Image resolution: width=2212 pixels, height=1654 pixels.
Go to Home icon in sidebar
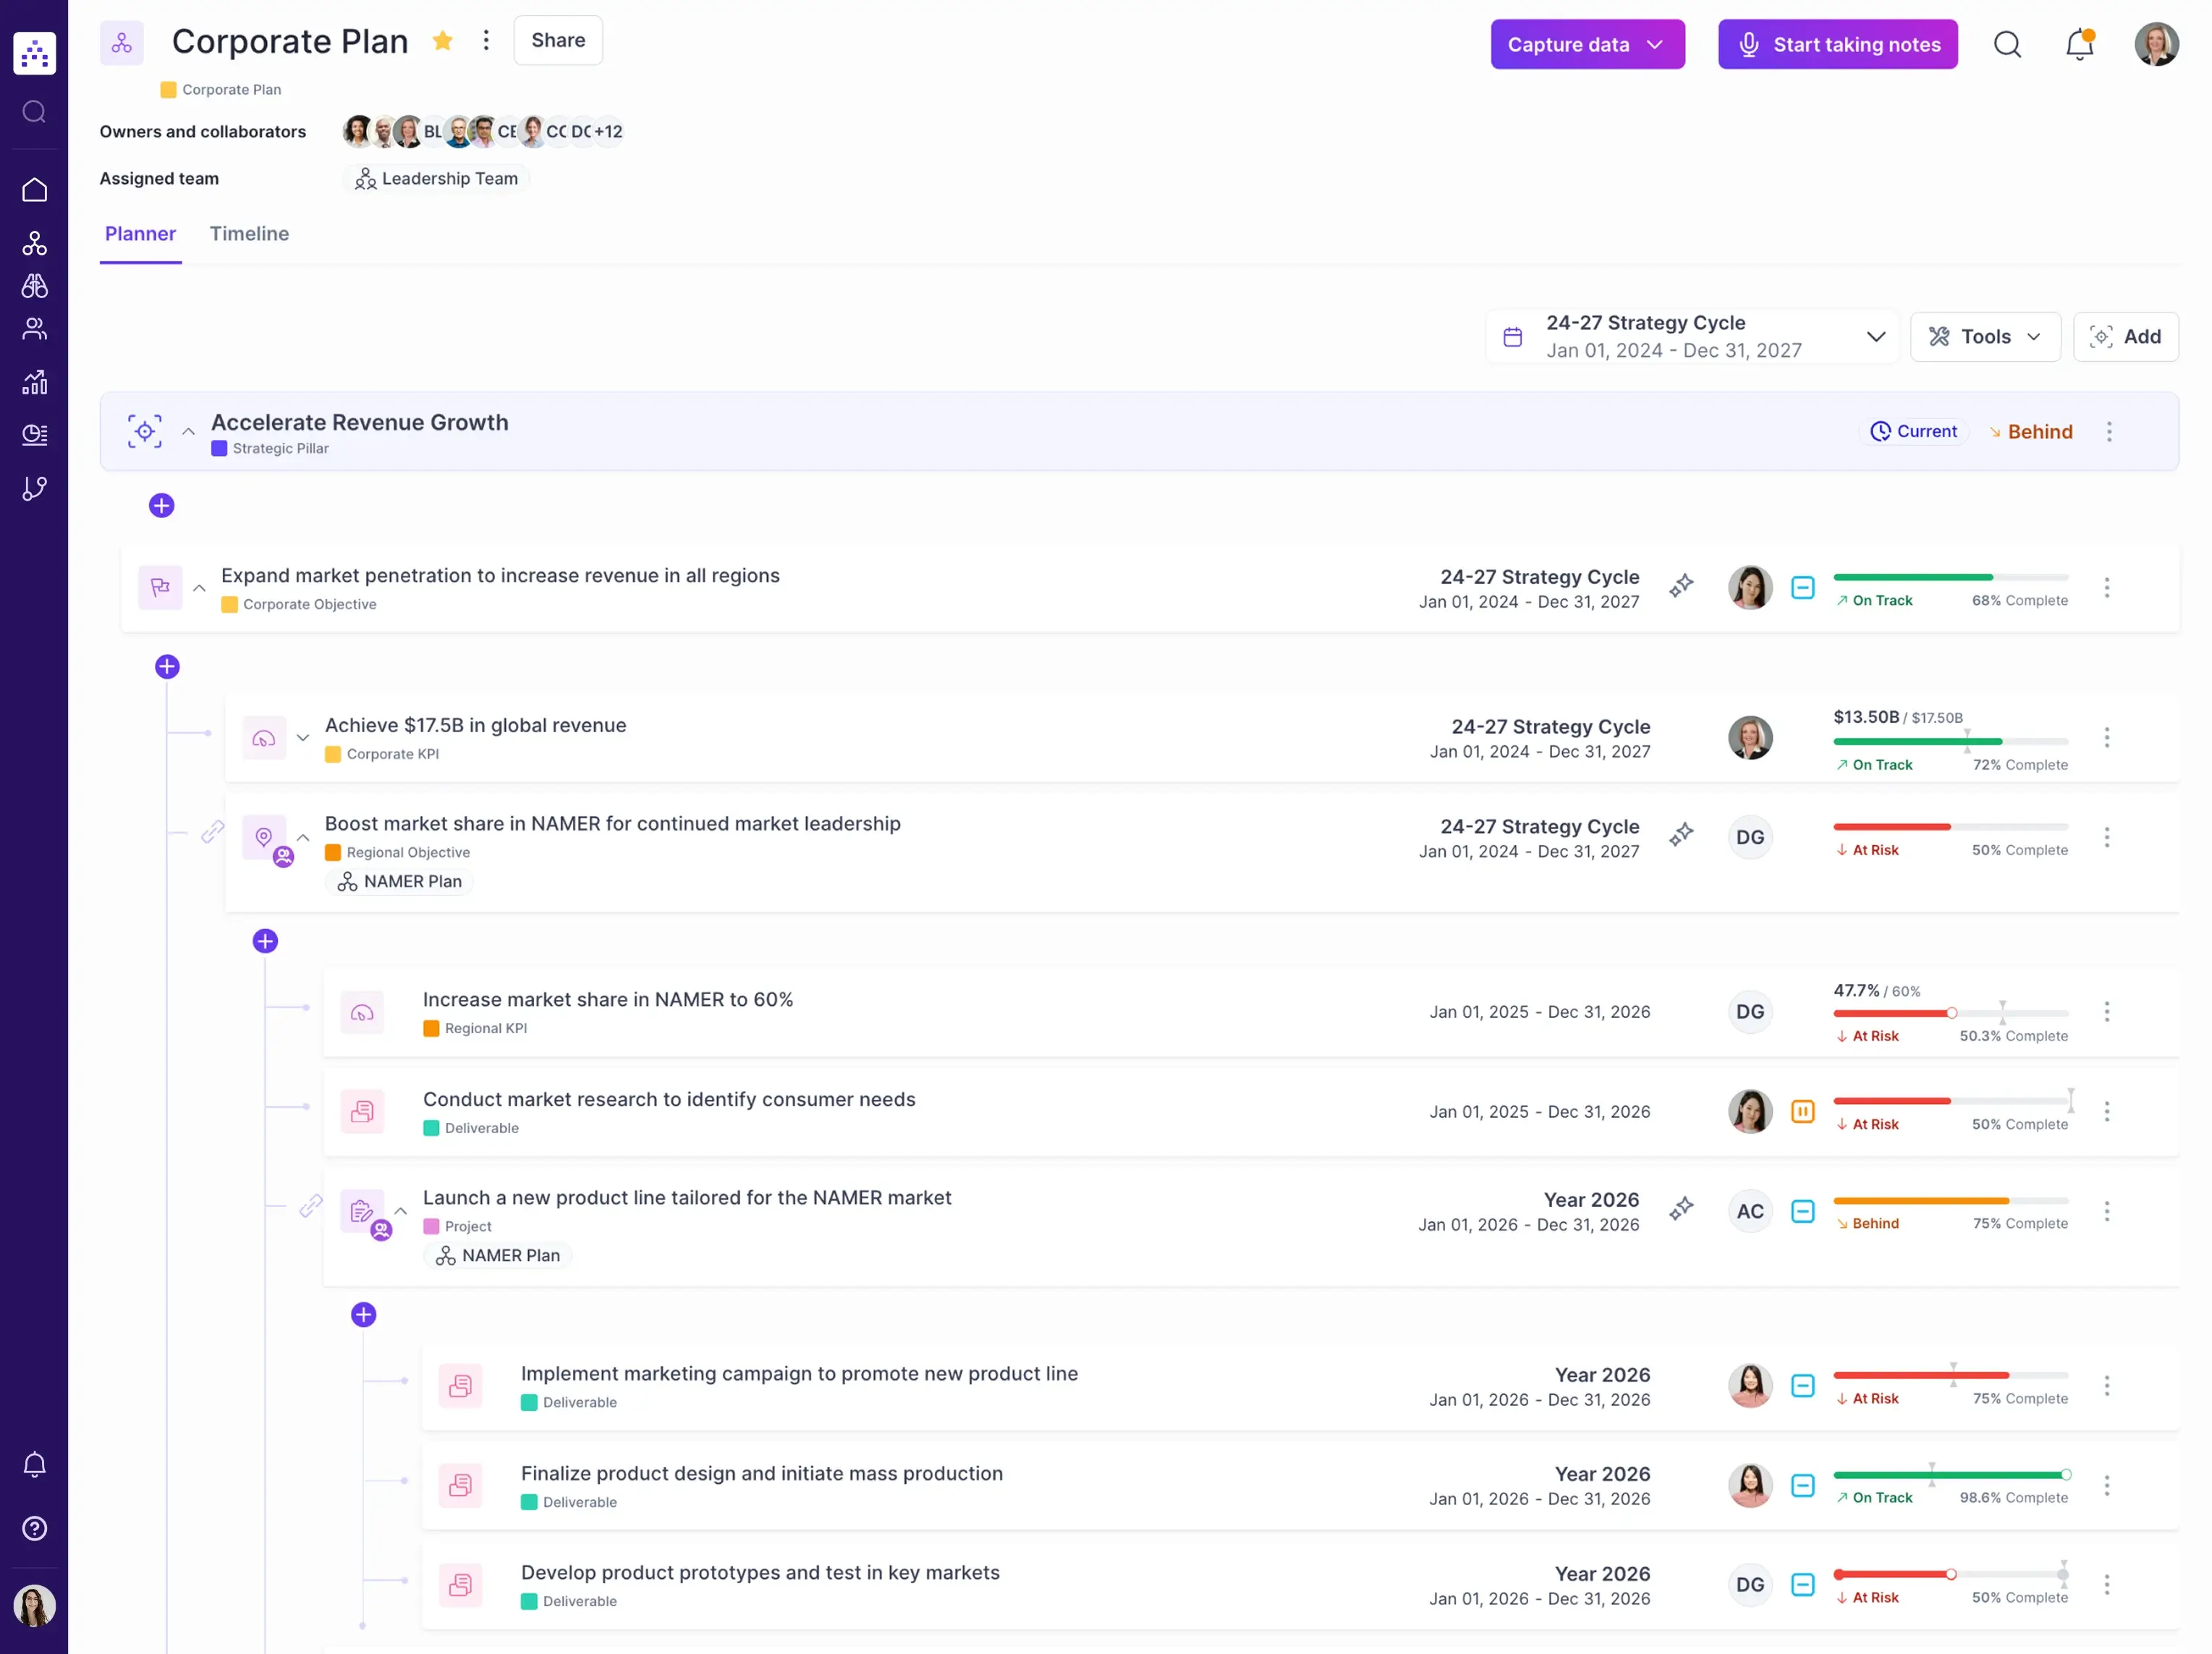click(34, 190)
